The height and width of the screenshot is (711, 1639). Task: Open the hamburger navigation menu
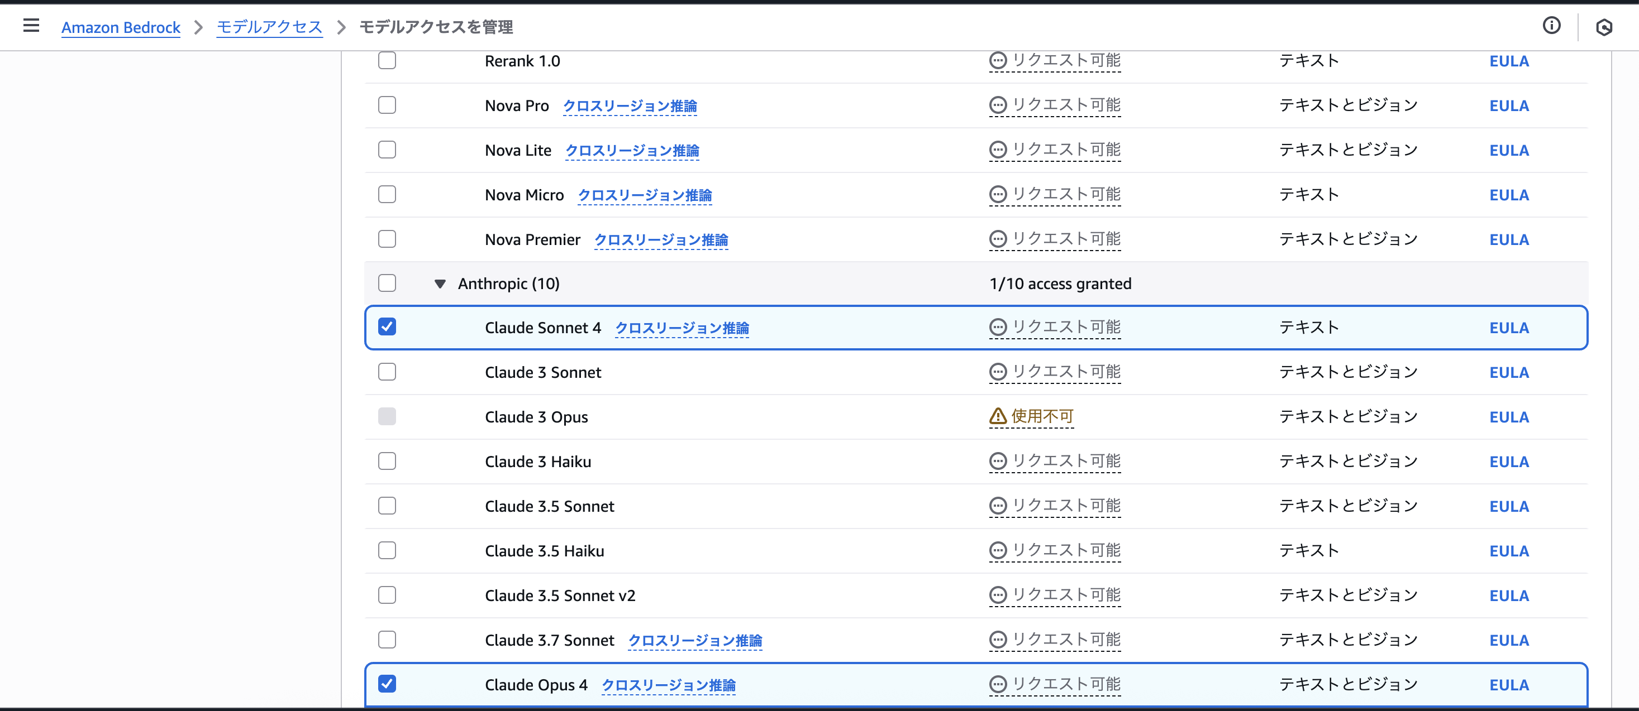point(31,26)
